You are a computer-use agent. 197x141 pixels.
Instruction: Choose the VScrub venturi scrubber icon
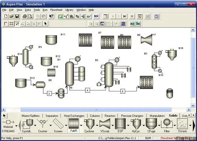105,124
